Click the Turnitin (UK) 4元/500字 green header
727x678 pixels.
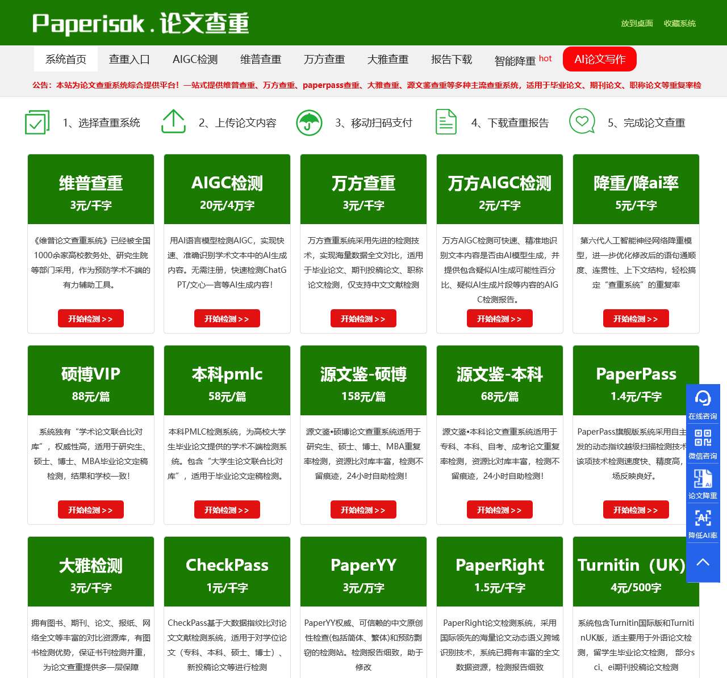point(636,572)
